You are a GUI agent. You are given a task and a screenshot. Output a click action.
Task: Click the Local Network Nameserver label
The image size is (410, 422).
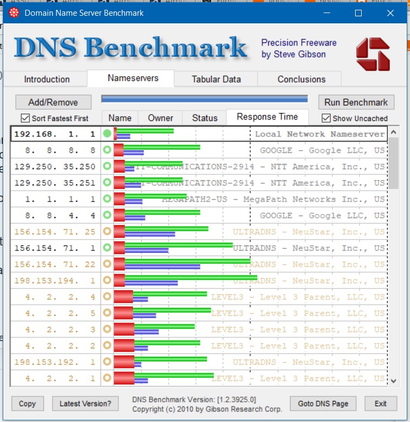(x=320, y=134)
